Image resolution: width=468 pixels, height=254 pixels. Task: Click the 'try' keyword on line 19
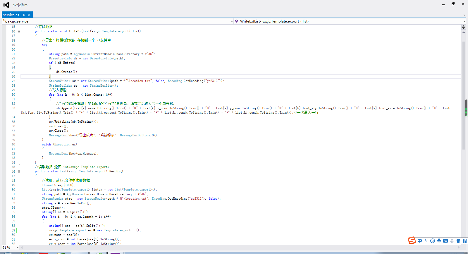(44, 45)
